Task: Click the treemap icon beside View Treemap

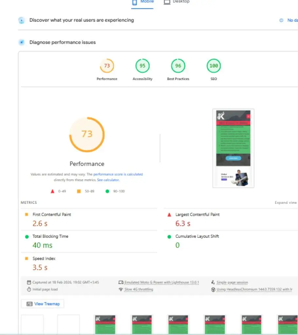Action: coord(29,304)
